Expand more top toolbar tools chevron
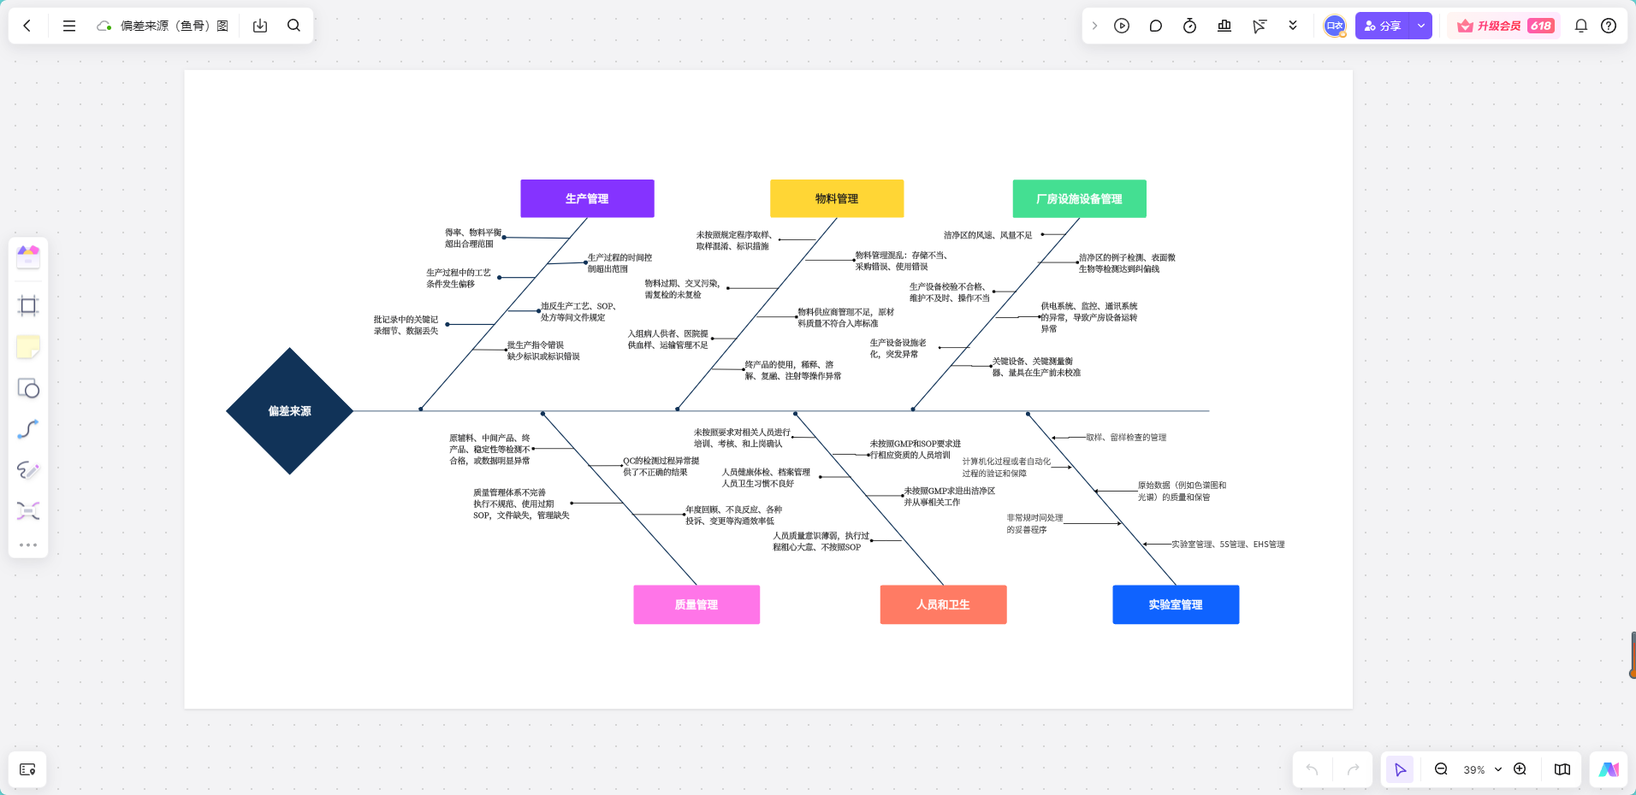Image resolution: width=1636 pixels, height=795 pixels. (x=1293, y=26)
